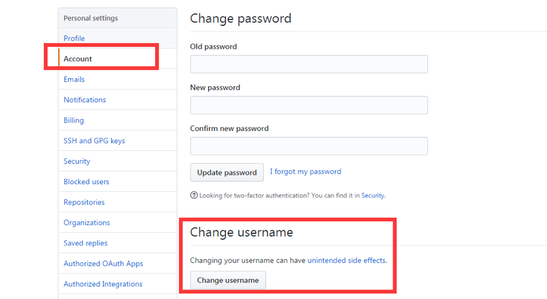The width and height of the screenshot is (547, 299).
Task: Follow the I forgot my password link
Action: click(305, 172)
